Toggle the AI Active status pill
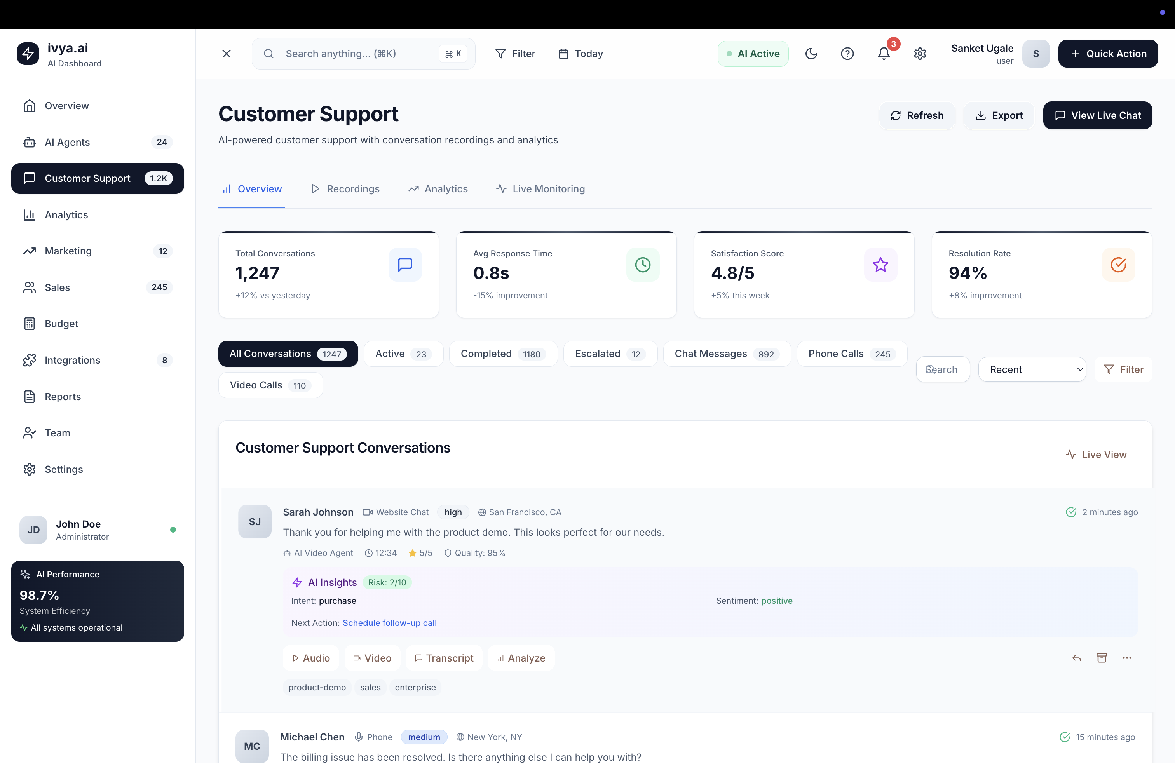1175x763 pixels. [x=753, y=53]
